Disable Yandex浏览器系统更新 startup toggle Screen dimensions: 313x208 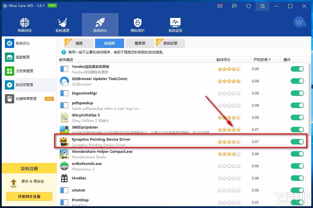coord(297,69)
